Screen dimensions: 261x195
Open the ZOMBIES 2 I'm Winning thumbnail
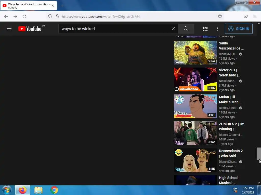(195, 133)
